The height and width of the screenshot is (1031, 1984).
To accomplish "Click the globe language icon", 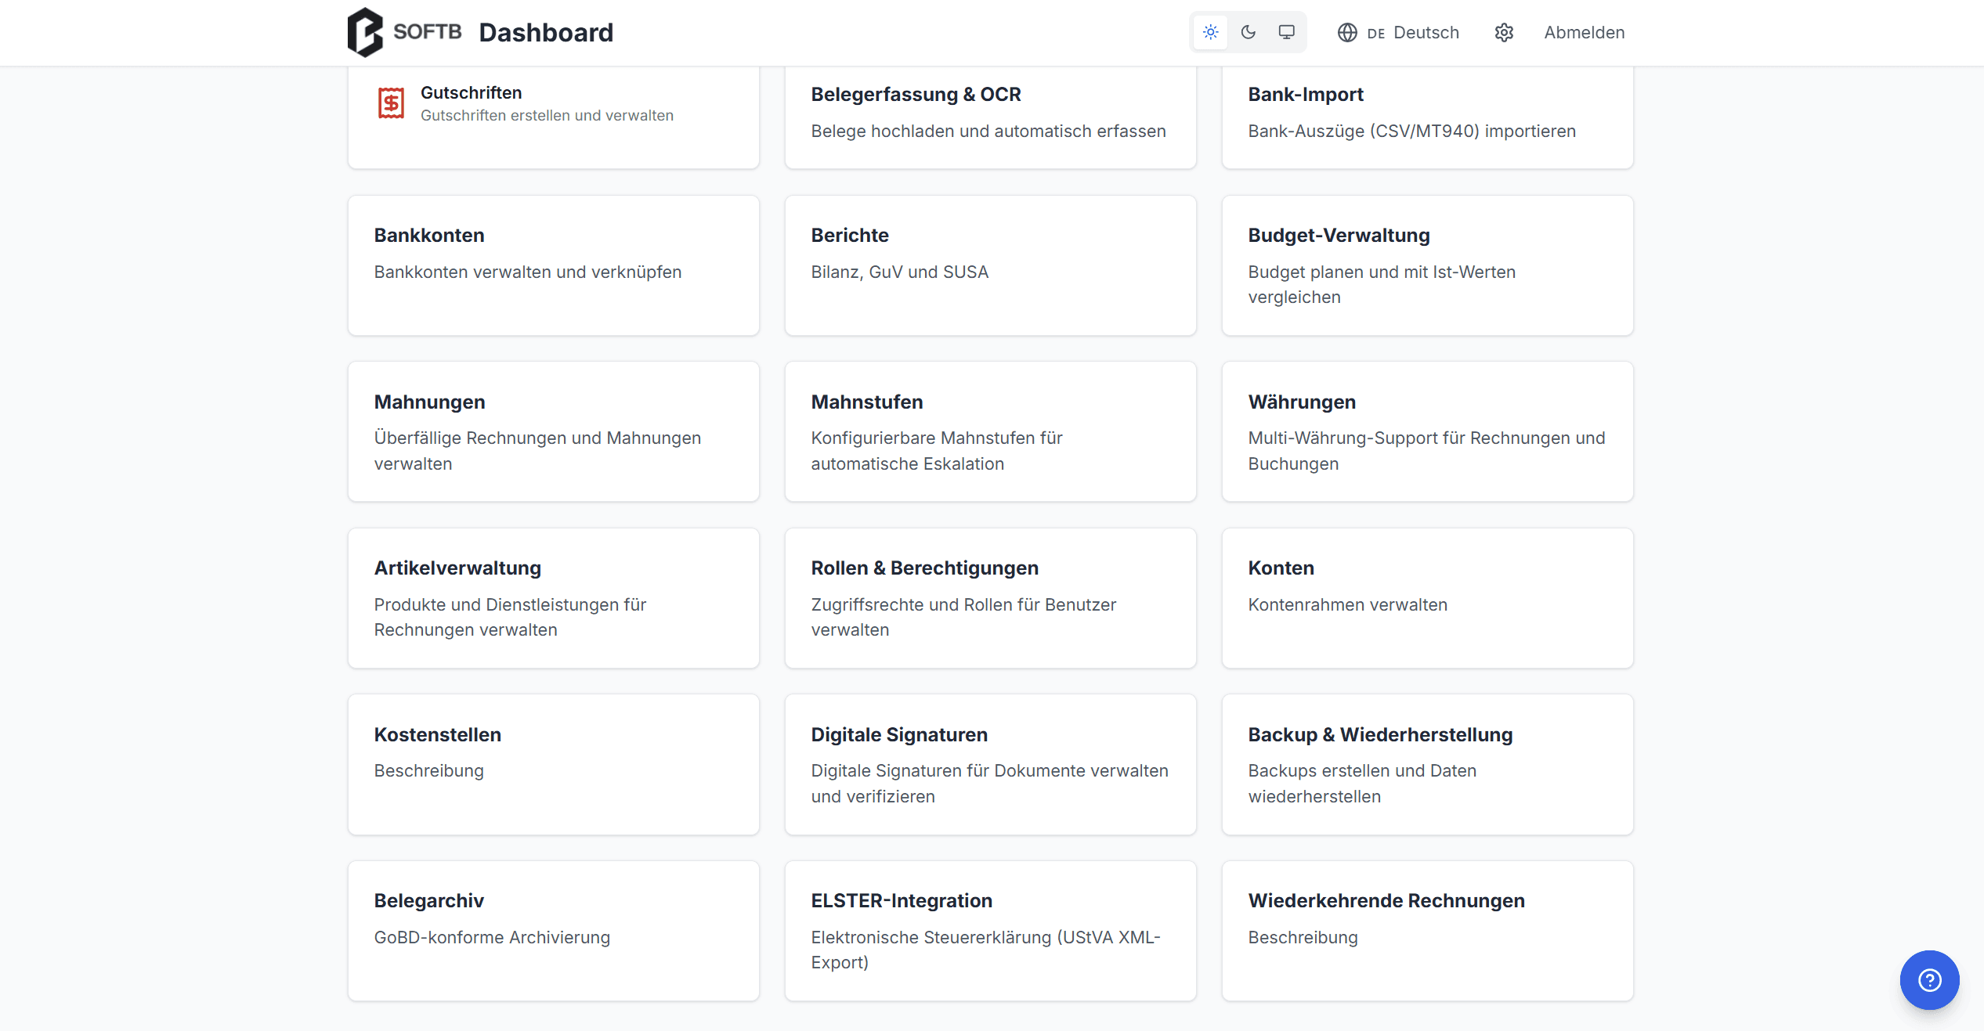I will point(1347,33).
